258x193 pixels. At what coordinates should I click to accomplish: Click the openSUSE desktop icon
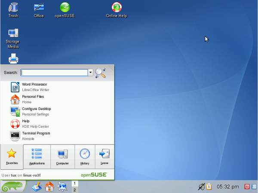tap(64, 10)
